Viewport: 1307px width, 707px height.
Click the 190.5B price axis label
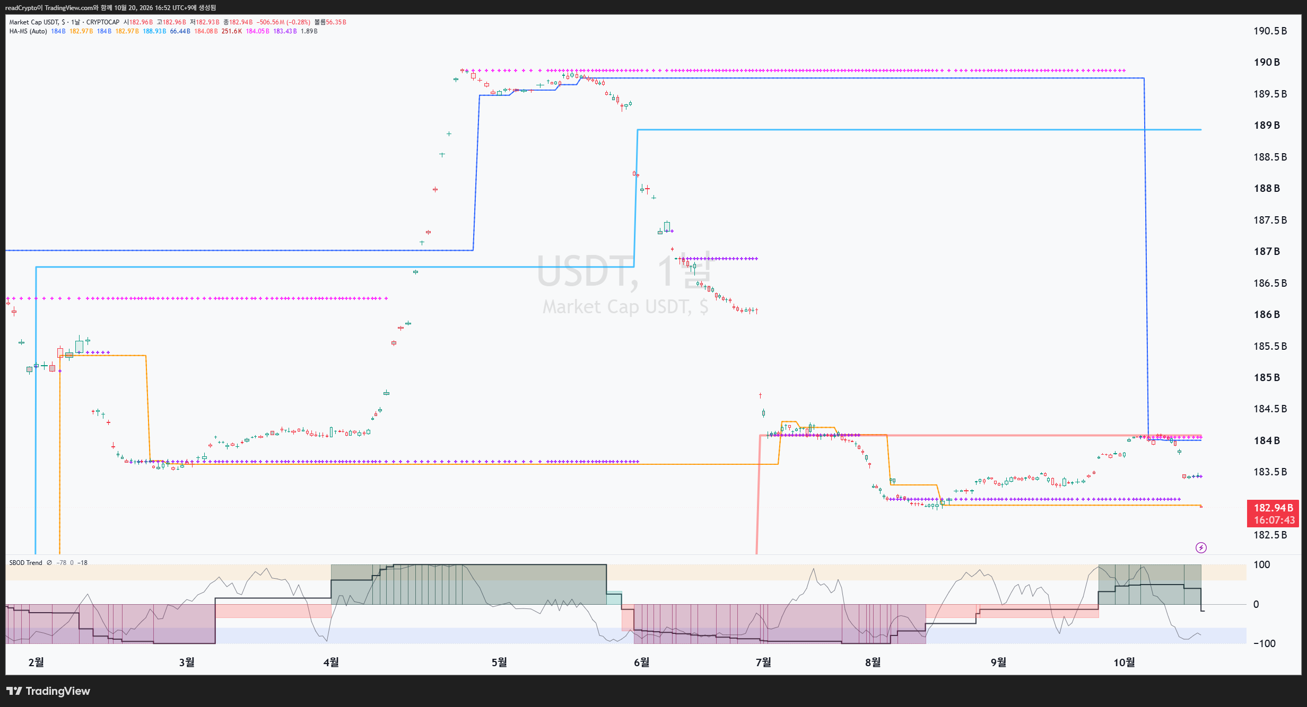1270,31
